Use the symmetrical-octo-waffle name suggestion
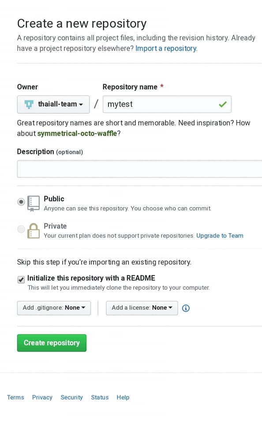The height and width of the screenshot is (423, 262). click(x=77, y=133)
